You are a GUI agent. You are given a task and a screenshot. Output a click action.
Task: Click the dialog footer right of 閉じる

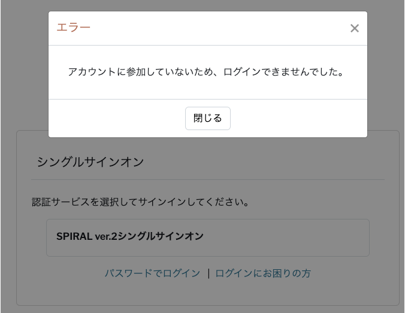(x=300, y=118)
